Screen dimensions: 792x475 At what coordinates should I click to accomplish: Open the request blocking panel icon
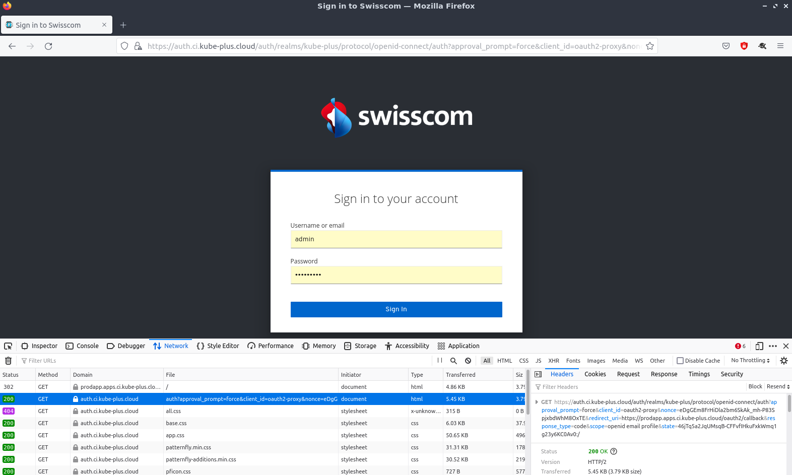468,361
